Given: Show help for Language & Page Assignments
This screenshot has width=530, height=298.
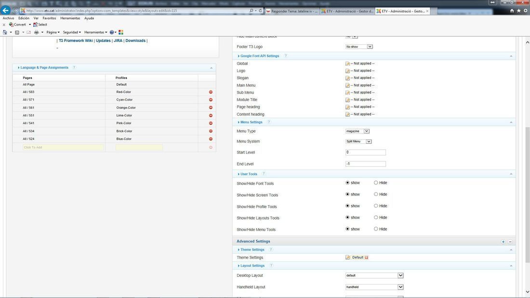Looking at the screenshot, I should [x=74, y=67].
